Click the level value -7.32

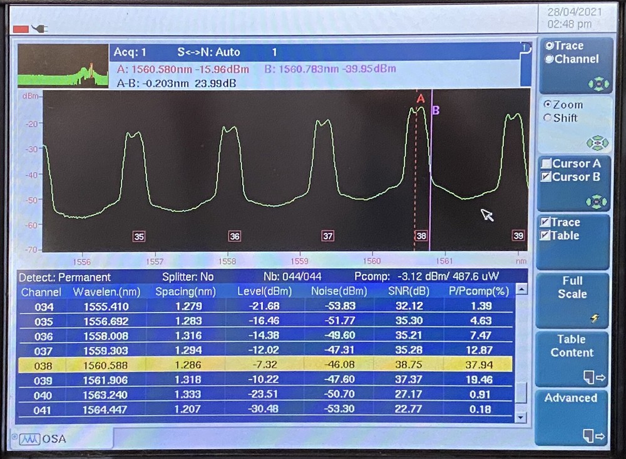[265, 364]
